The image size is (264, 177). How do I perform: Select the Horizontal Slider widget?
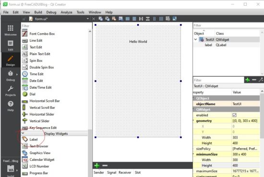[42, 114]
